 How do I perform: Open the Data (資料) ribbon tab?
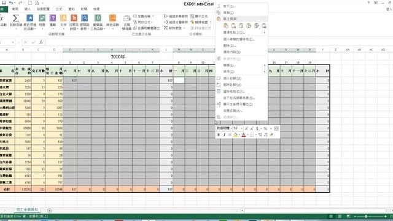71,9
